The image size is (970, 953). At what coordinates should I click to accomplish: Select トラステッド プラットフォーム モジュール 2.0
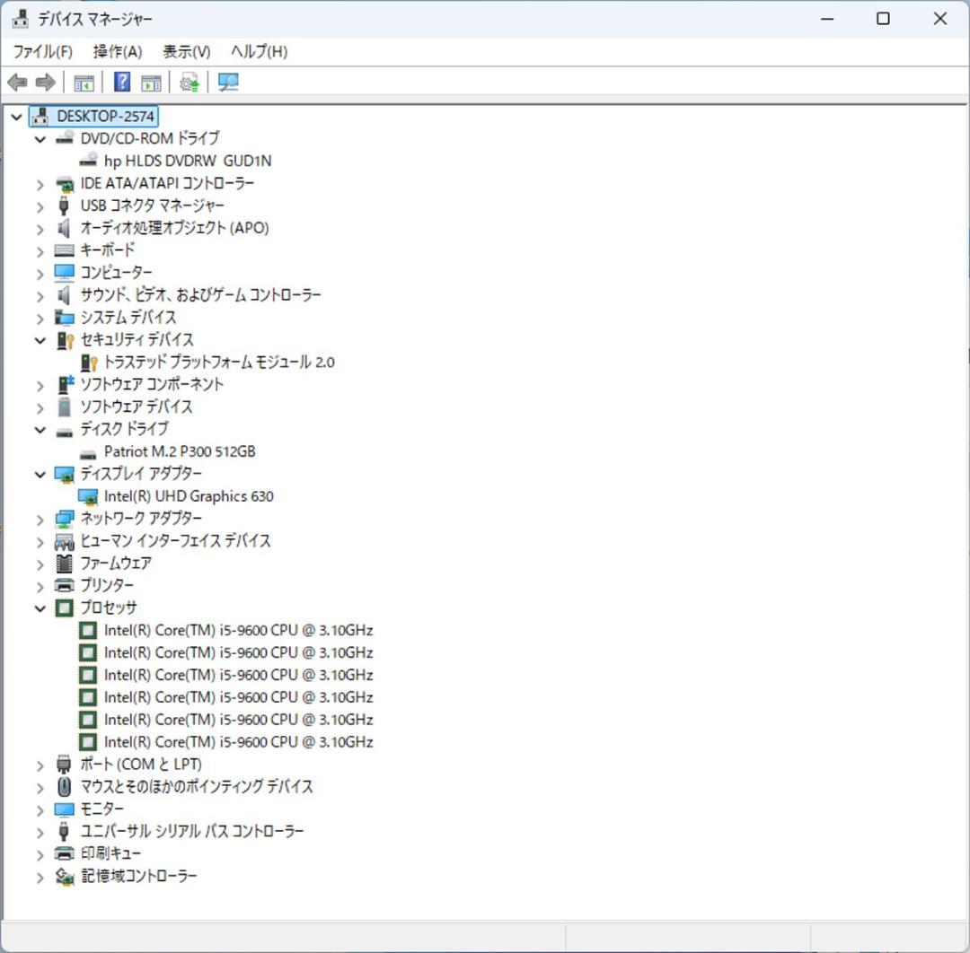coord(218,362)
